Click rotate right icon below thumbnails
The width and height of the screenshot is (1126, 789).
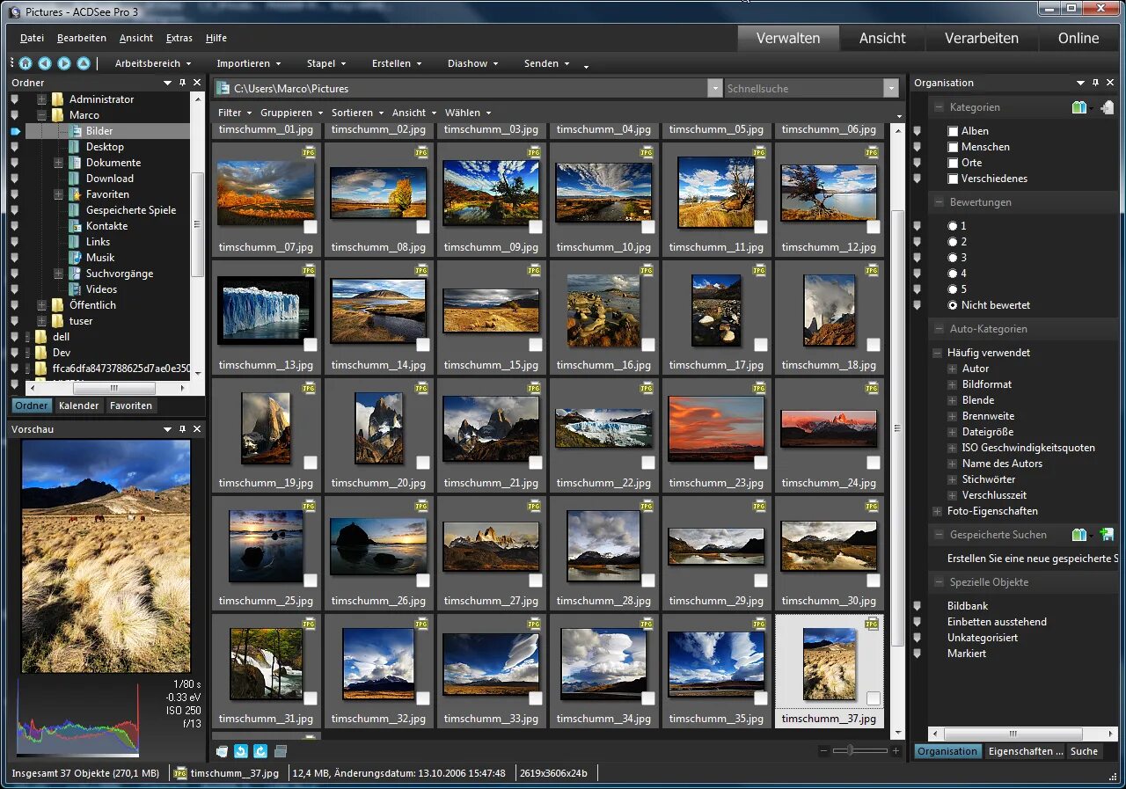click(260, 751)
